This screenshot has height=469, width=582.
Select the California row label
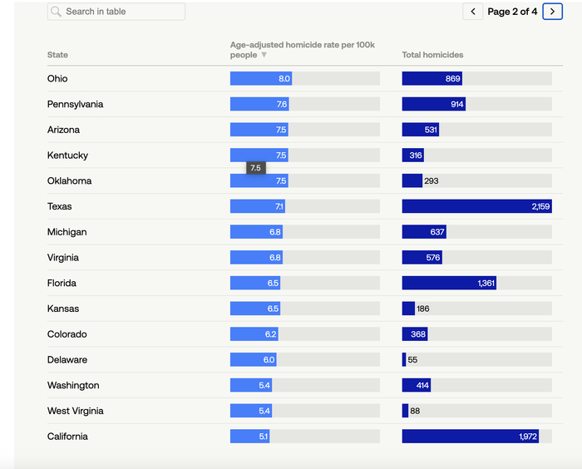point(67,437)
